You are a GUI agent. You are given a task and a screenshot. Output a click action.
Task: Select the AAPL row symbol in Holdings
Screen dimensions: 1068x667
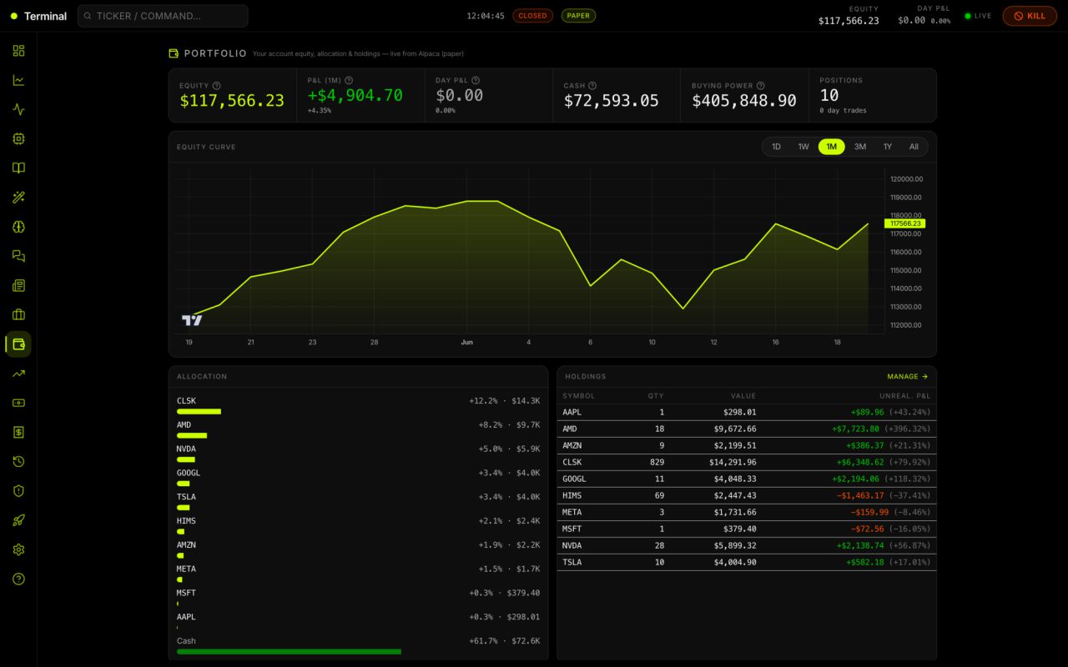572,412
